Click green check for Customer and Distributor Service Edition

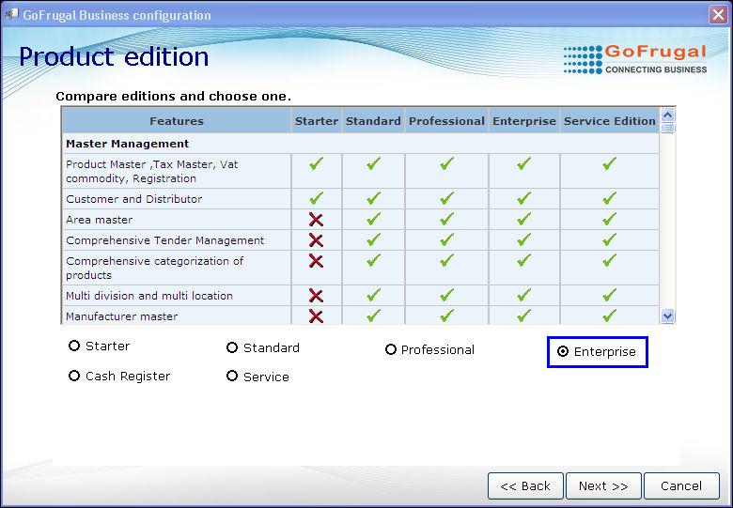tap(609, 198)
